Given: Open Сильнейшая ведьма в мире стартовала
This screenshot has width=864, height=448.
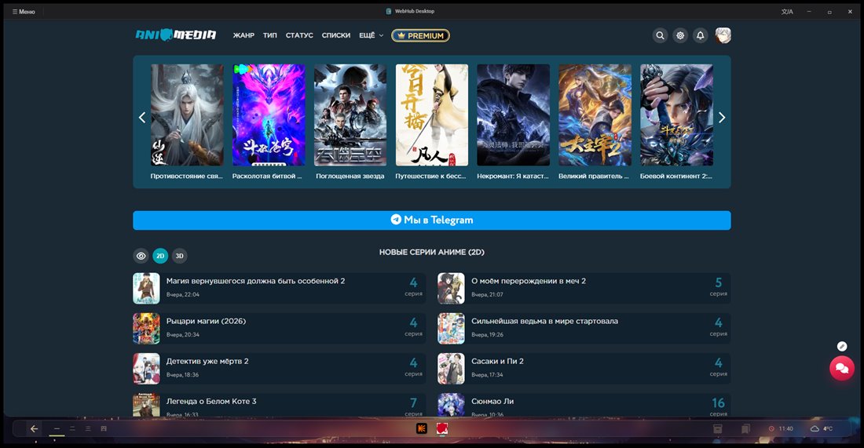Looking at the screenshot, I should (584, 329).
